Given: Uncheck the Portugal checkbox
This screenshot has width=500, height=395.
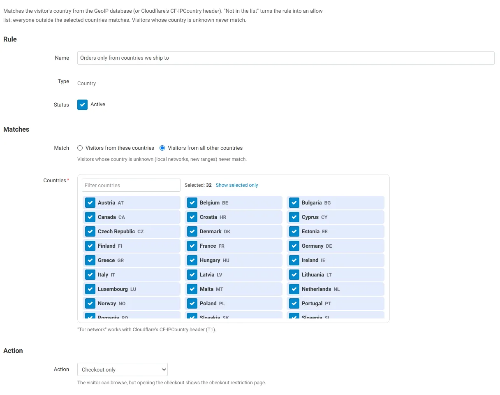Looking at the screenshot, I should pos(294,304).
